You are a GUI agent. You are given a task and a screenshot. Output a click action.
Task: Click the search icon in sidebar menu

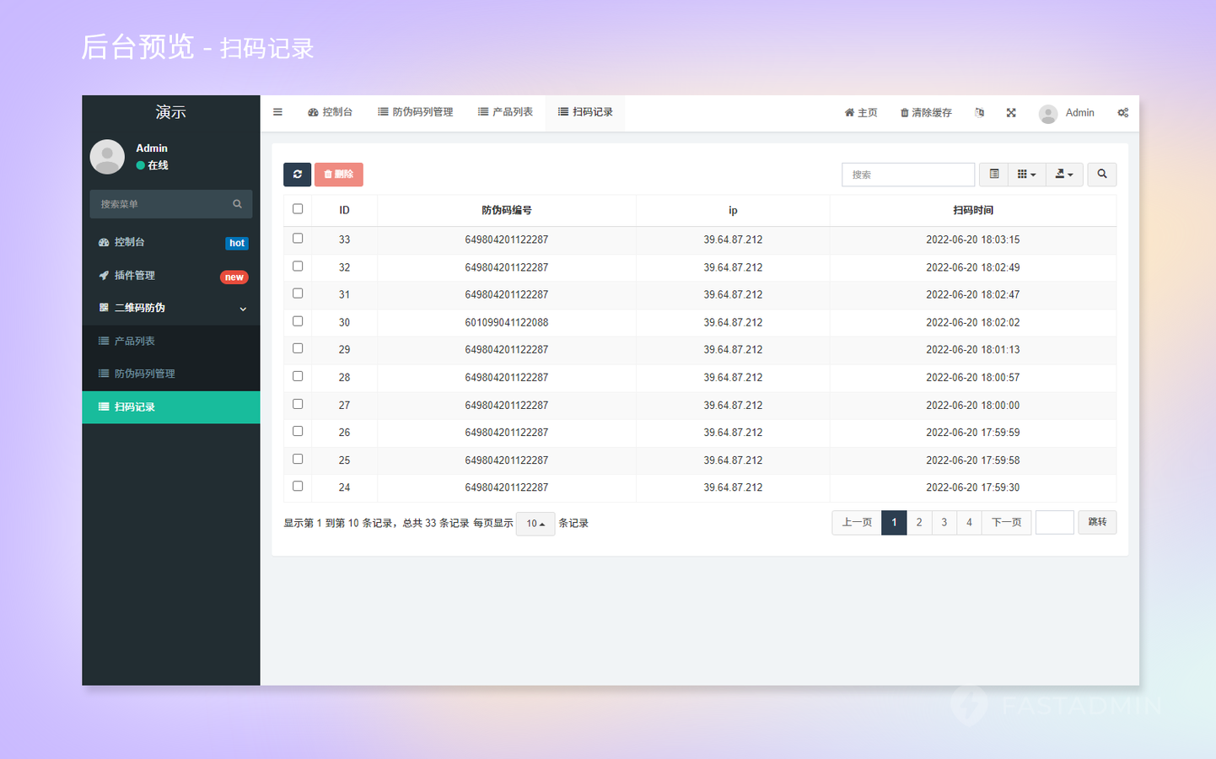click(x=237, y=204)
